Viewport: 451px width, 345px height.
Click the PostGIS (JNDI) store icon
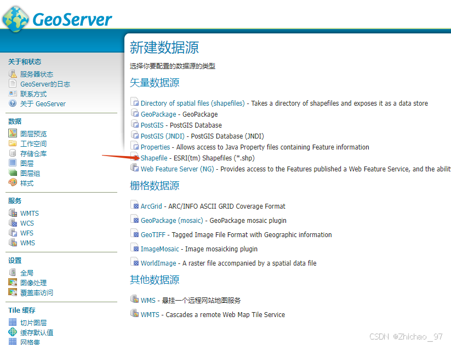tap(135, 135)
